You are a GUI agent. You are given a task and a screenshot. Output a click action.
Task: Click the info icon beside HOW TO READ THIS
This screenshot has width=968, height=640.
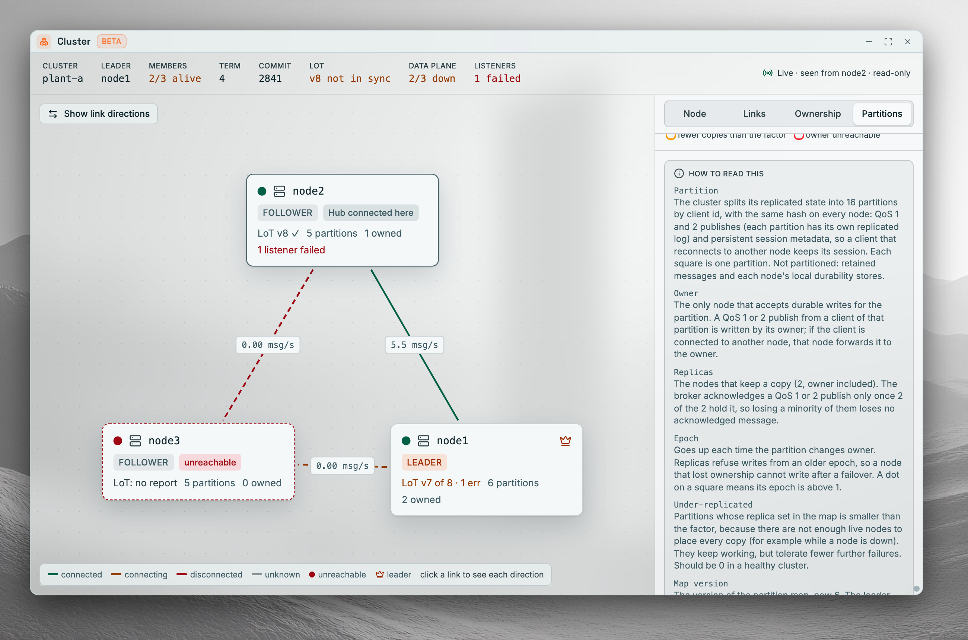coord(679,173)
